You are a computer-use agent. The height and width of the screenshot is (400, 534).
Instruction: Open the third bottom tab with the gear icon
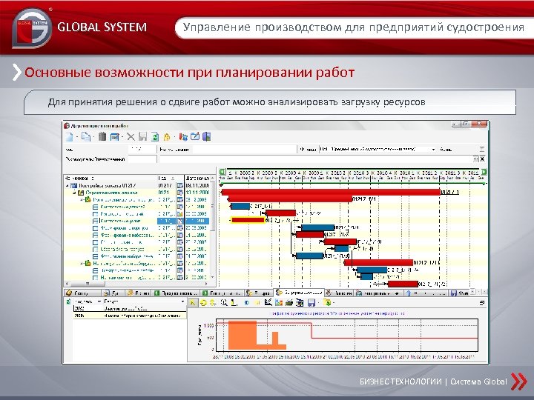pyautogui.click(x=139, y=293)
